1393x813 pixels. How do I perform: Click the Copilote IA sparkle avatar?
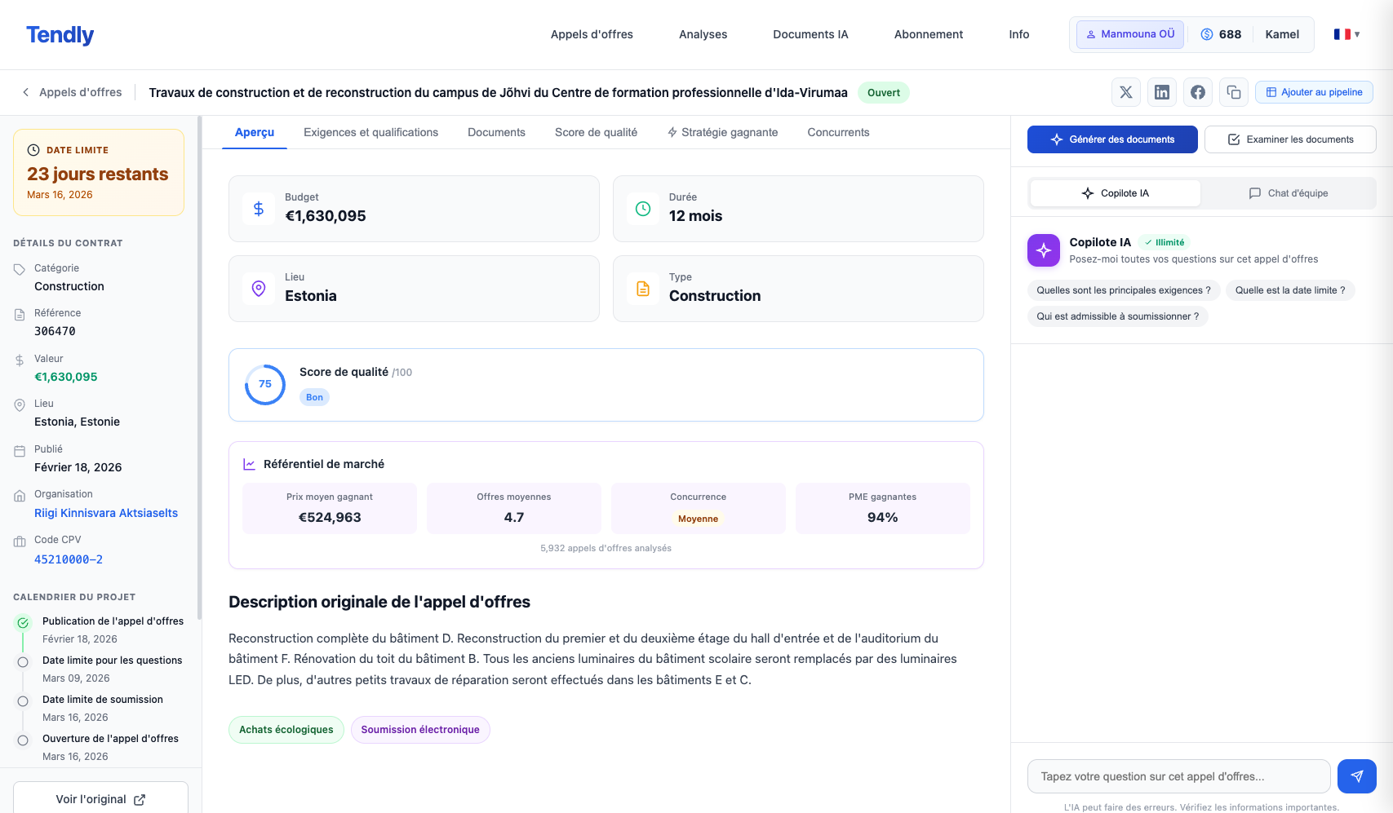1043,250
